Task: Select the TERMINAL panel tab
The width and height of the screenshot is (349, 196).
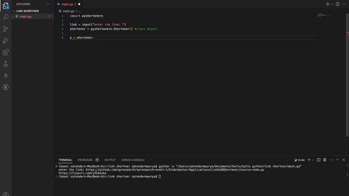Action: click(65, 160)
